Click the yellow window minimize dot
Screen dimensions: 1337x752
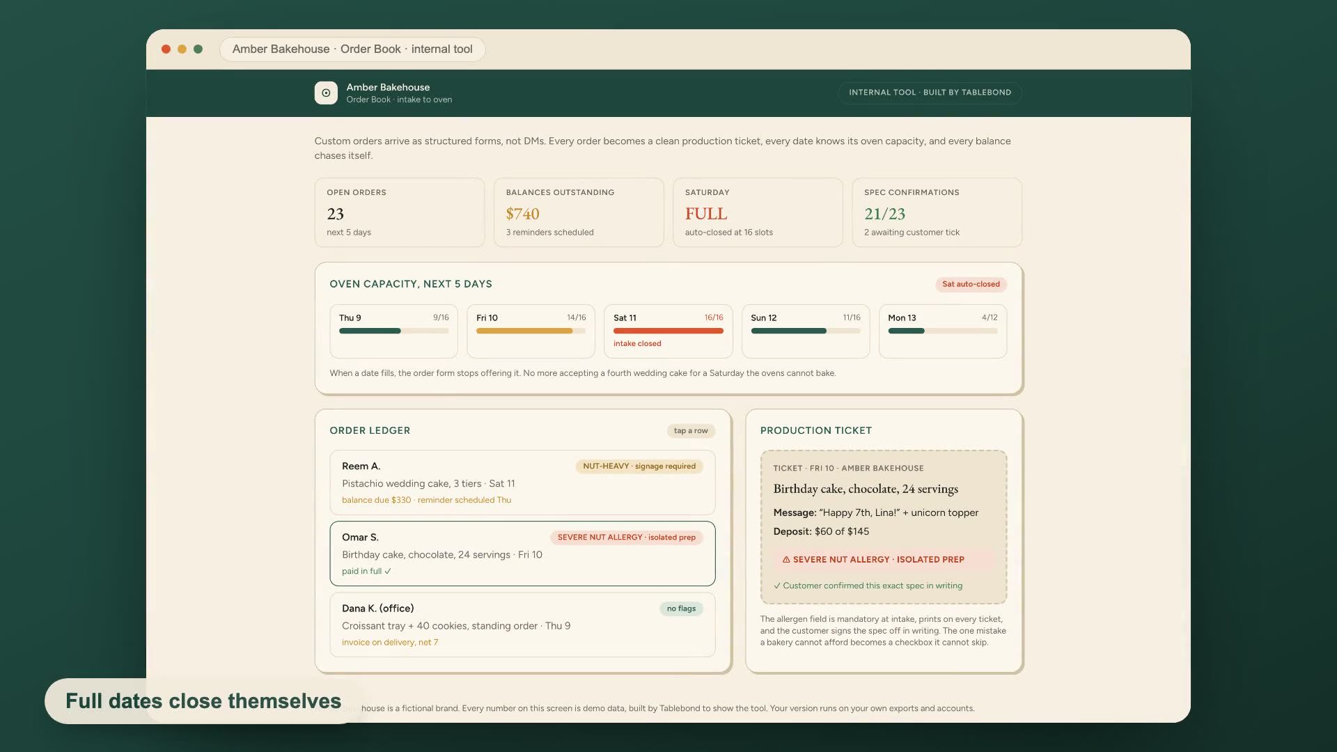tap(182, 49)
